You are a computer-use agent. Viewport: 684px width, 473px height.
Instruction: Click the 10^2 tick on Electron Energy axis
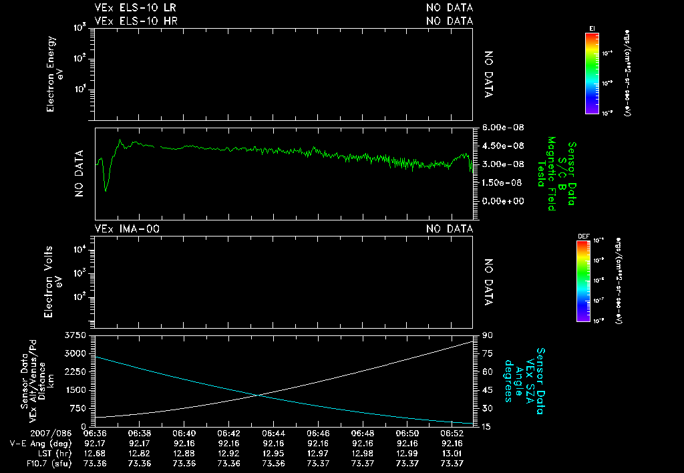click(79, 59)
